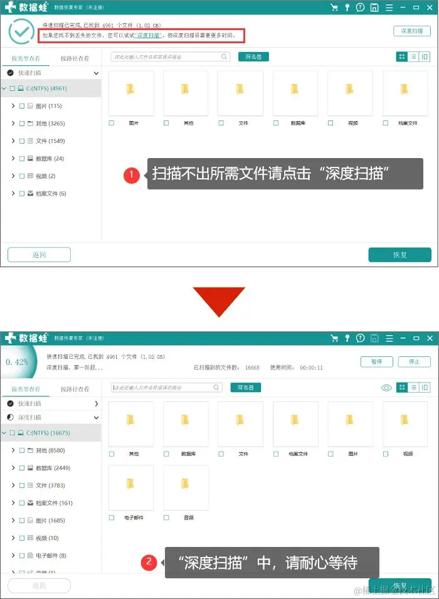
Task: Switch to thumbnail grid view in deep-scan window
Action: click(401, 388)
